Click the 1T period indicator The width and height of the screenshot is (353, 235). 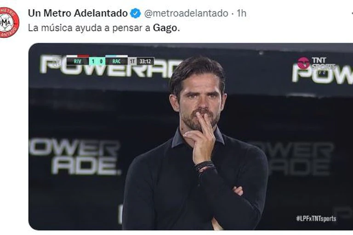pos(132,61)
